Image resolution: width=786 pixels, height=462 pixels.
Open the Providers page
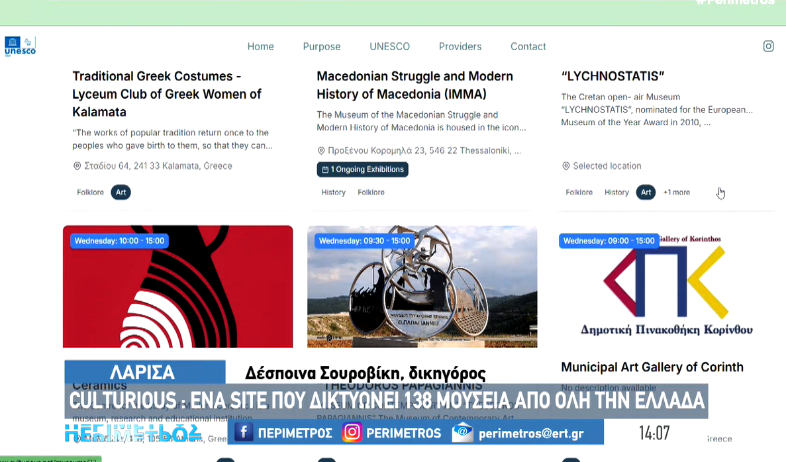coord(460,46)
